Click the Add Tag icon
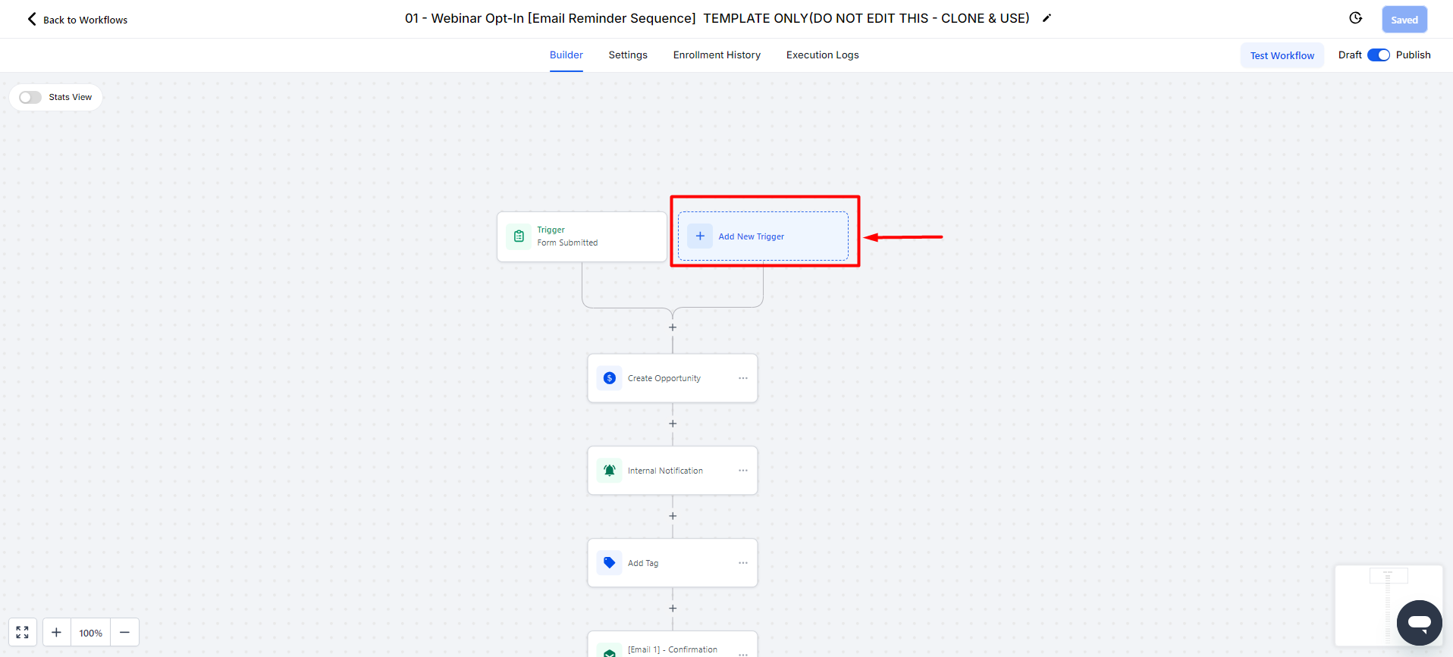The height and width of the screenshot is (657, 1453). point(609,563)
